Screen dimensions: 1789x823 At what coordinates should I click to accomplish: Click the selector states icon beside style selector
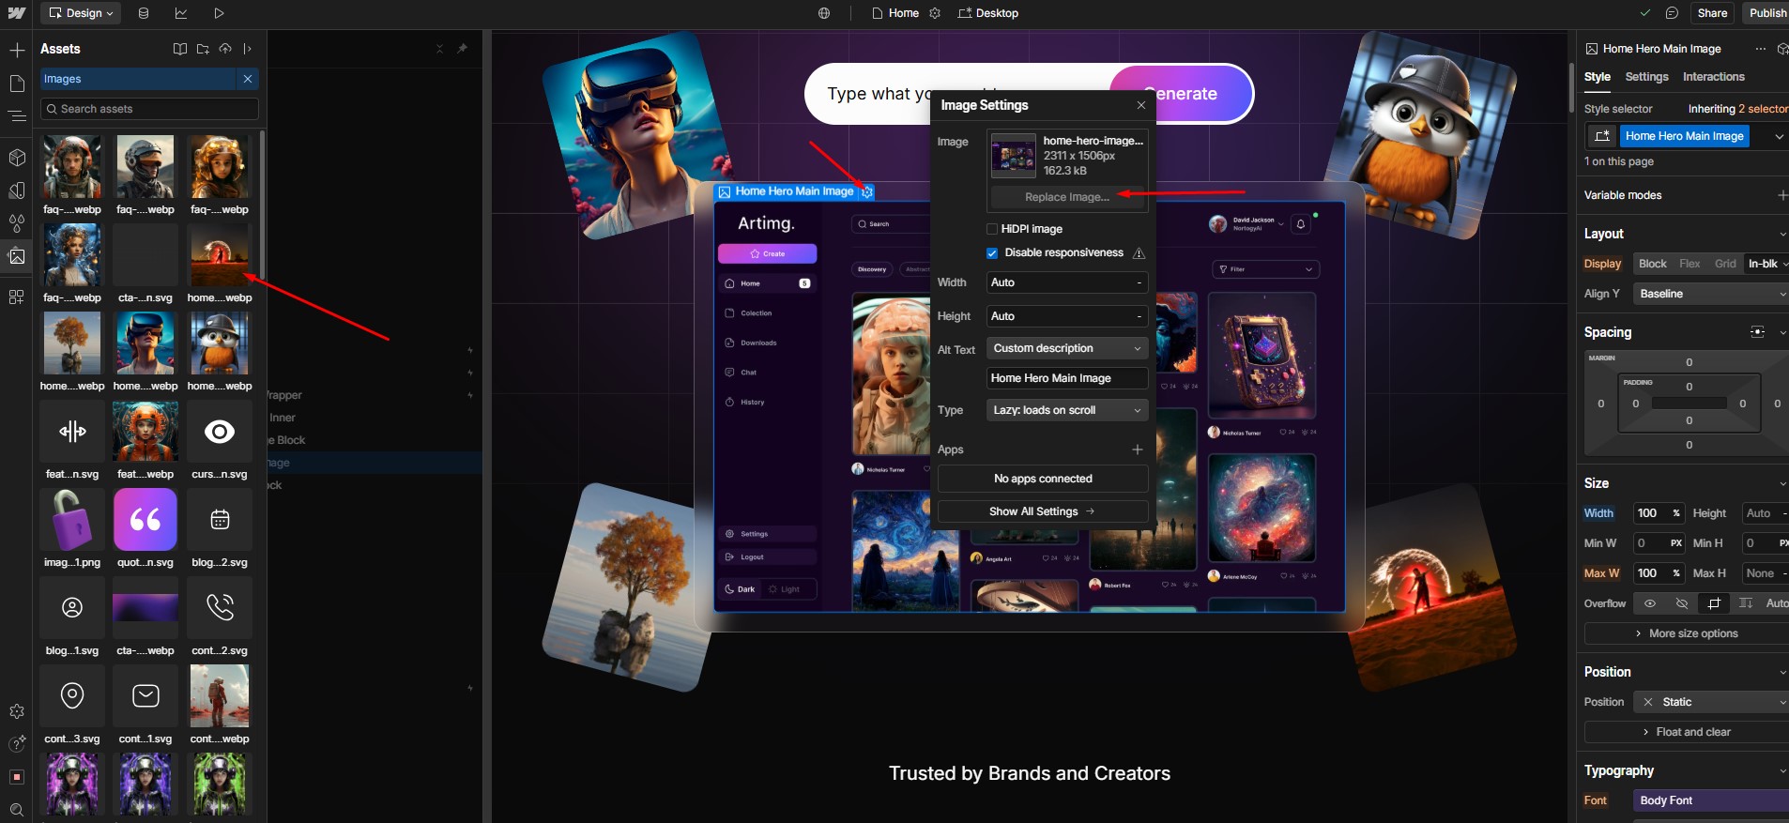pyautogui.click(x=1602, y=136)
